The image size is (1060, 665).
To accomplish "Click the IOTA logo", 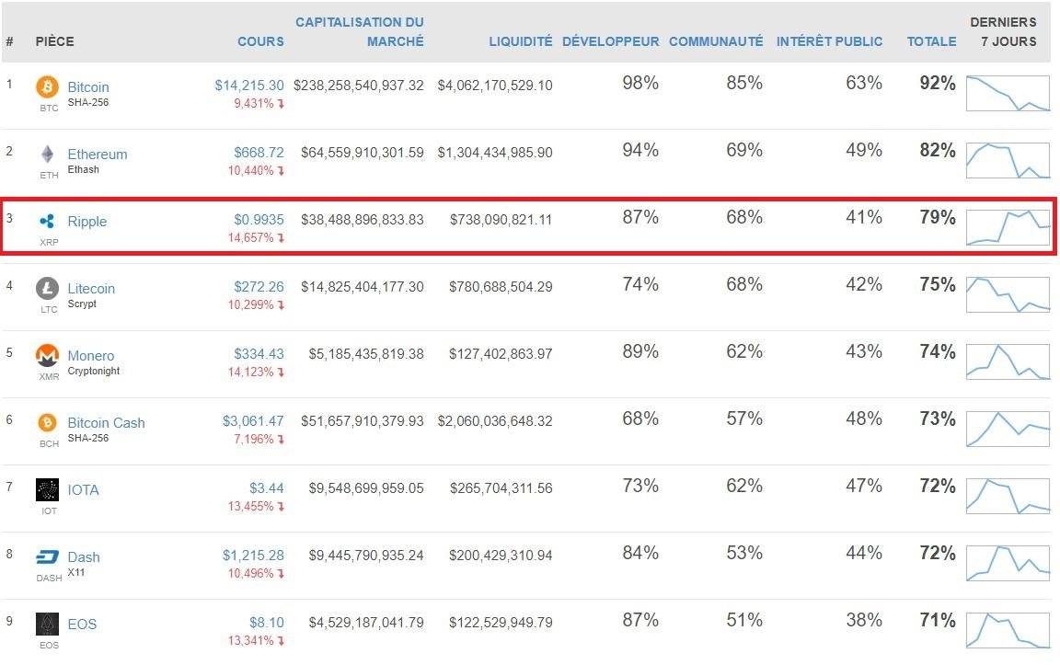I will click(47, 489).
